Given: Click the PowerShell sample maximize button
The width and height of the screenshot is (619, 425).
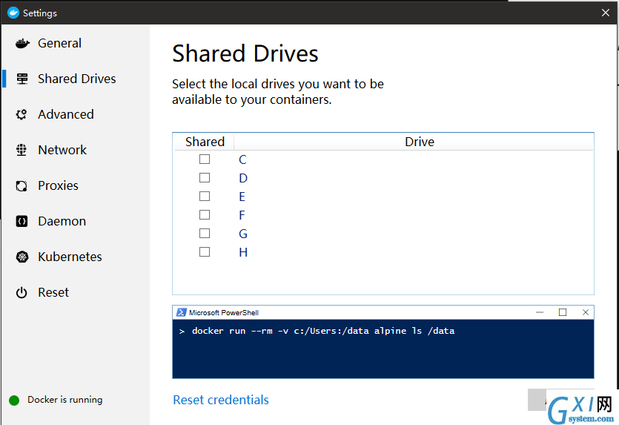Looking at the screenshot, I should 563,312.
